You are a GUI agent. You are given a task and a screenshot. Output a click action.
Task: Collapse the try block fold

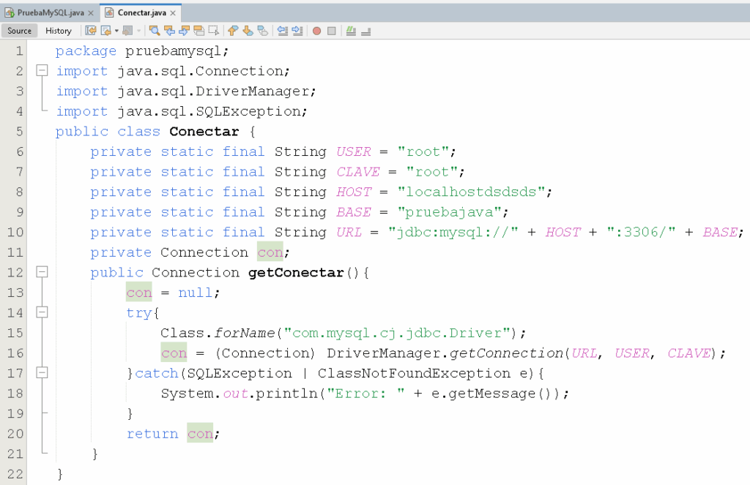pyautogui.click(x=42, y=312)
